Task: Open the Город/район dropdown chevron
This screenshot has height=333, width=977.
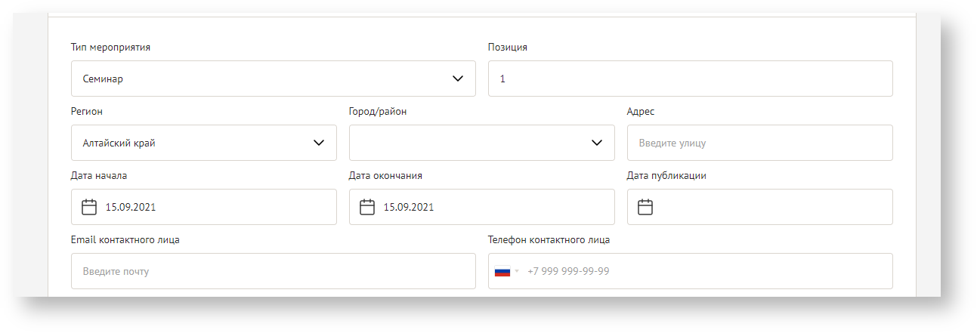Action: [596, 143]
